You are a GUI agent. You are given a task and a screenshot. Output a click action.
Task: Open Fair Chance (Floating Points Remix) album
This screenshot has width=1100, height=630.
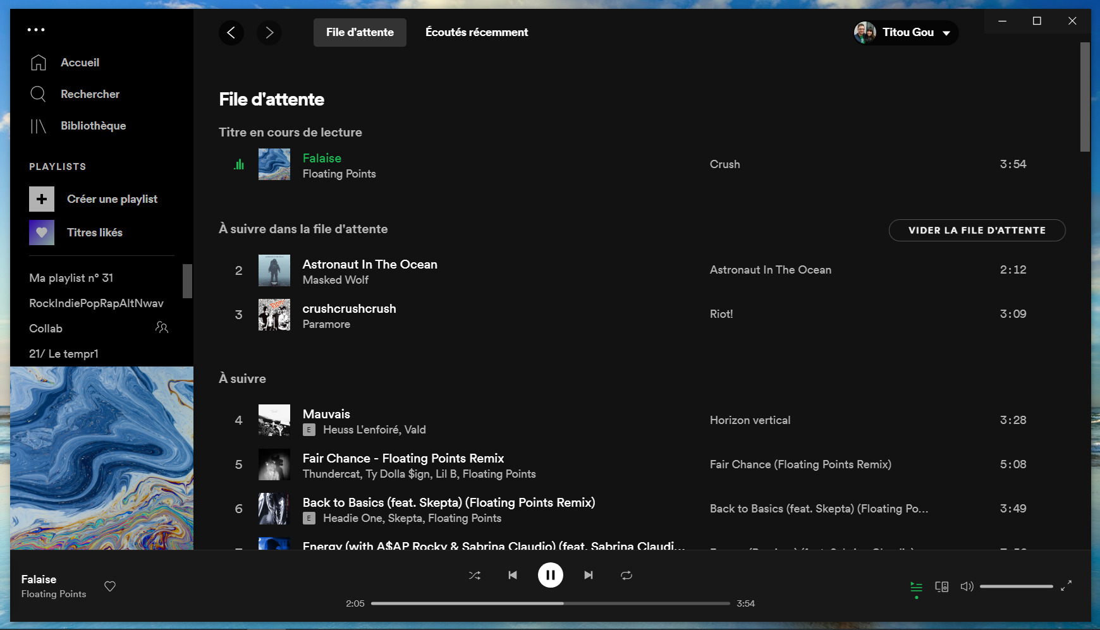tap(800, 464)
